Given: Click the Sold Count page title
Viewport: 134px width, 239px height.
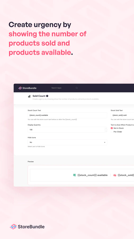Looking at the screenshot, I should [39, 96].
